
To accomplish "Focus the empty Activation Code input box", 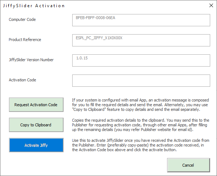I will click(141, 81).
